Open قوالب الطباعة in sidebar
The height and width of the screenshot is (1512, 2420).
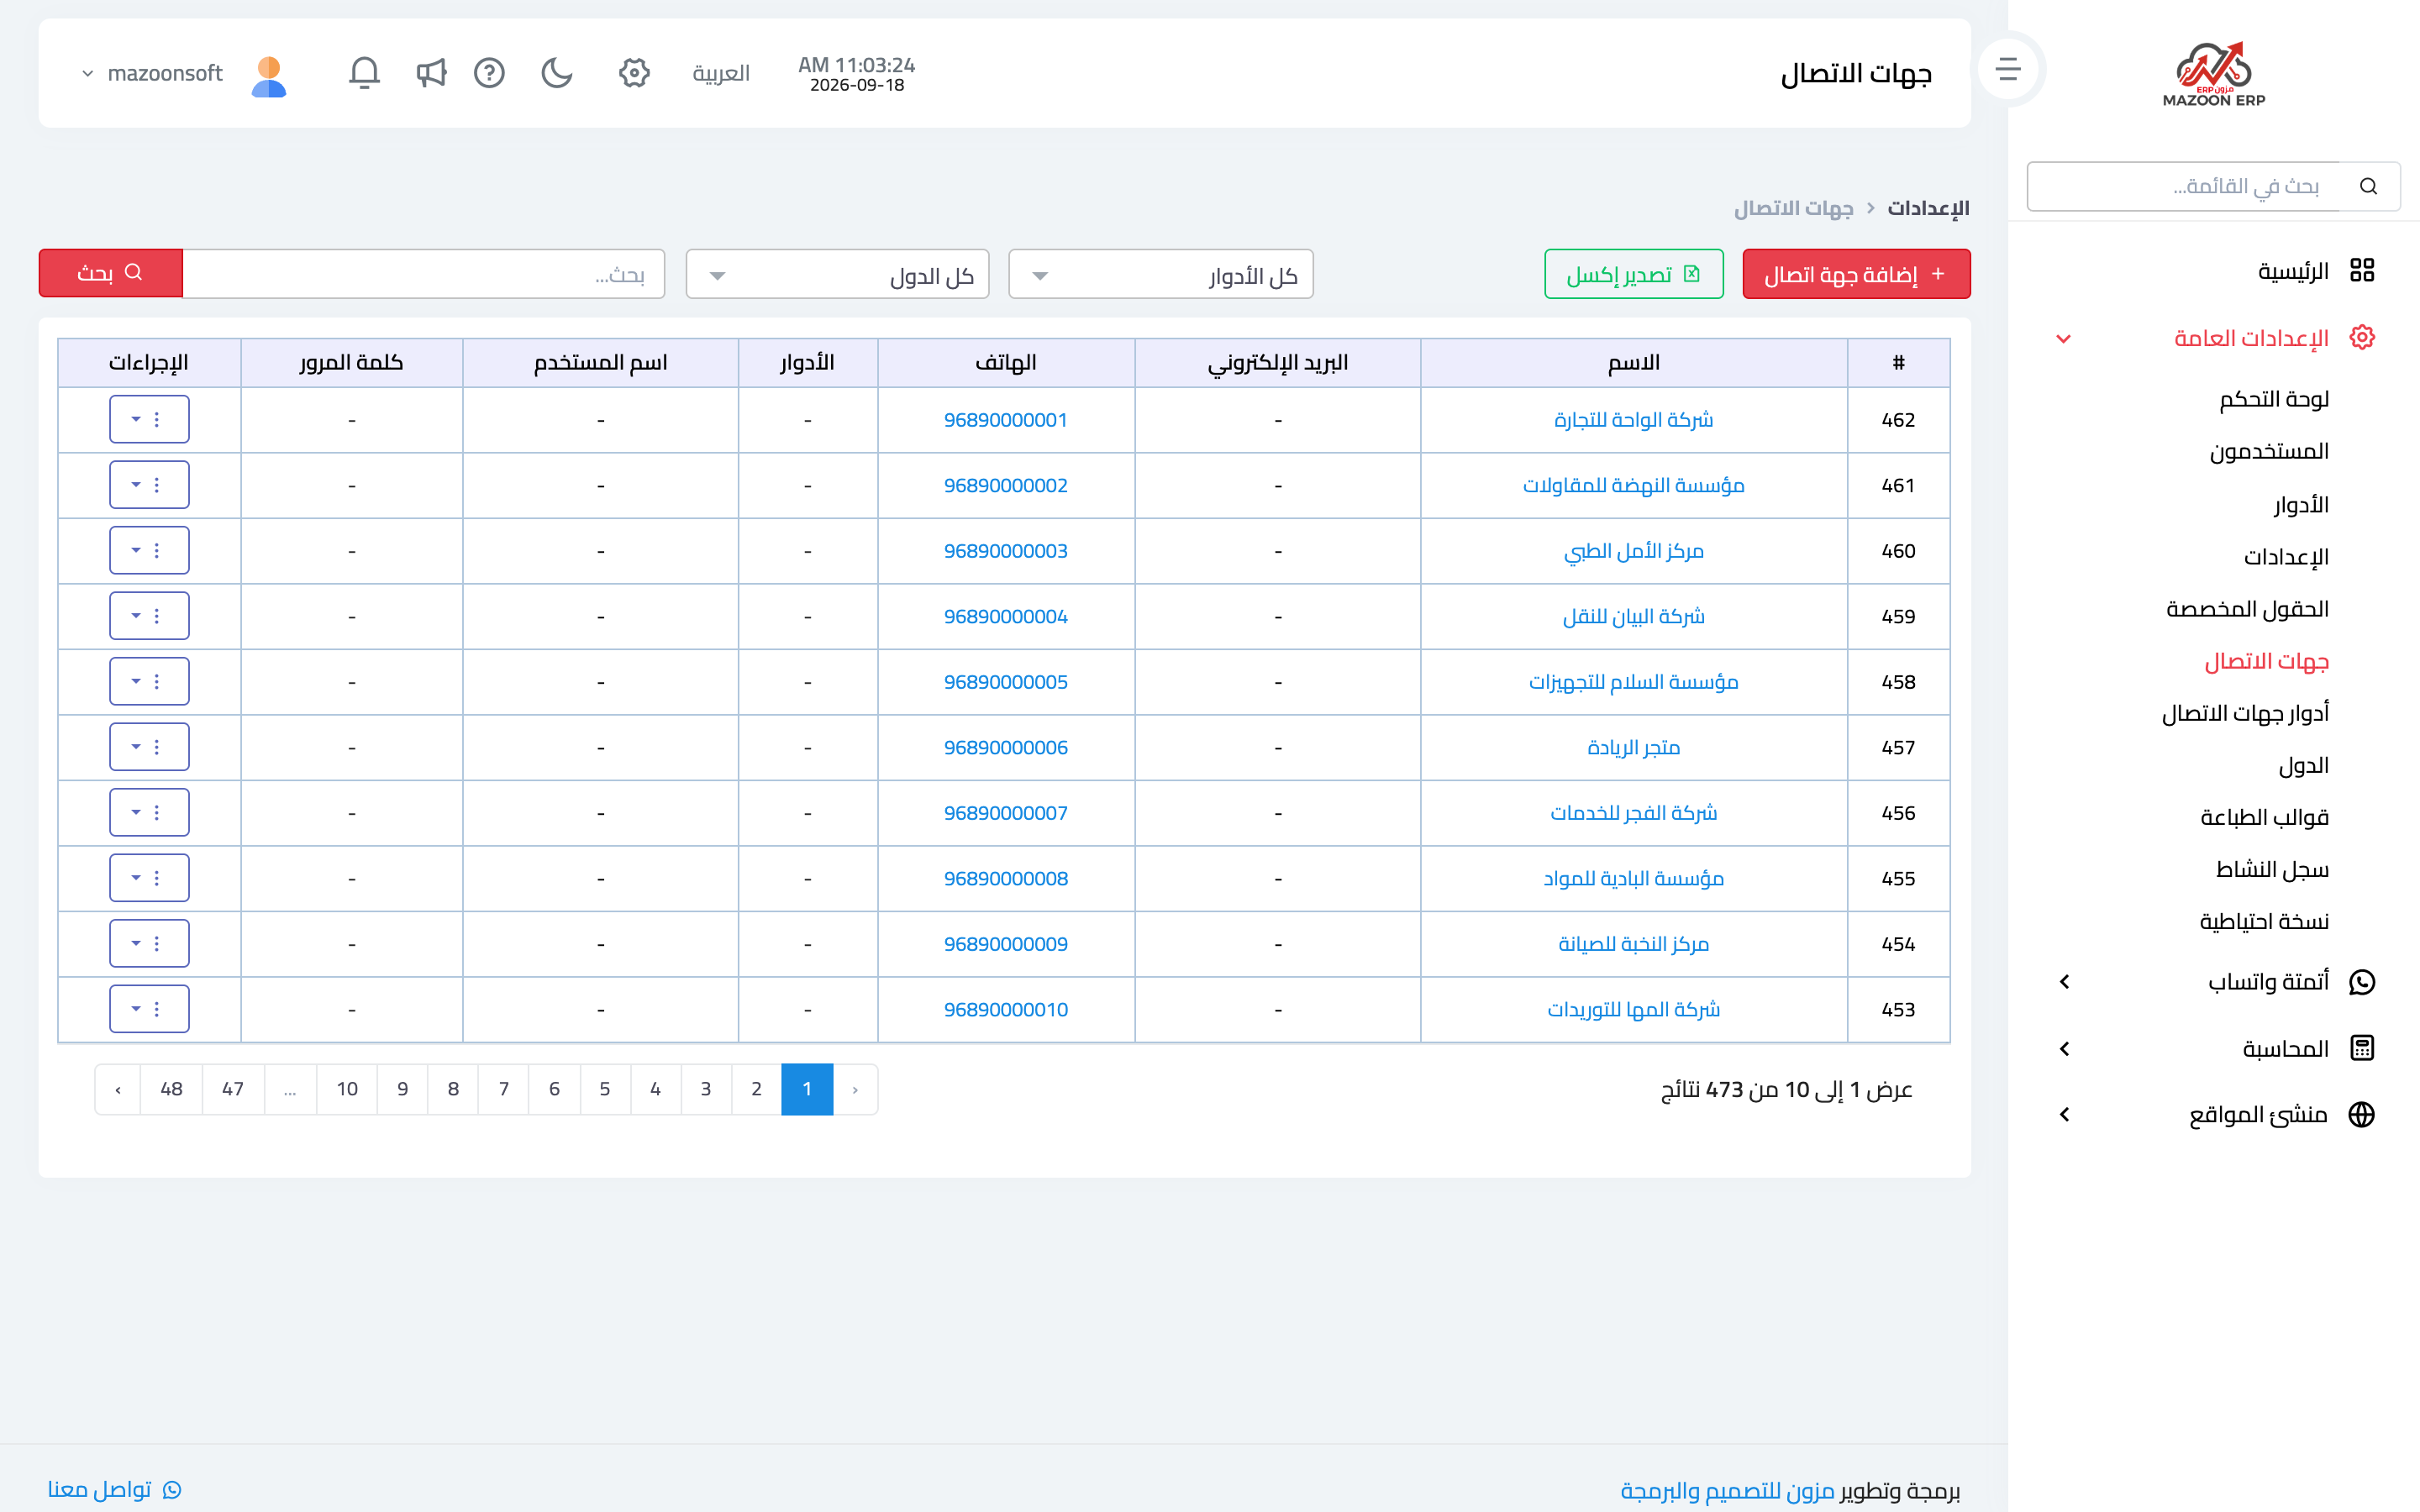coord(2264,817)
